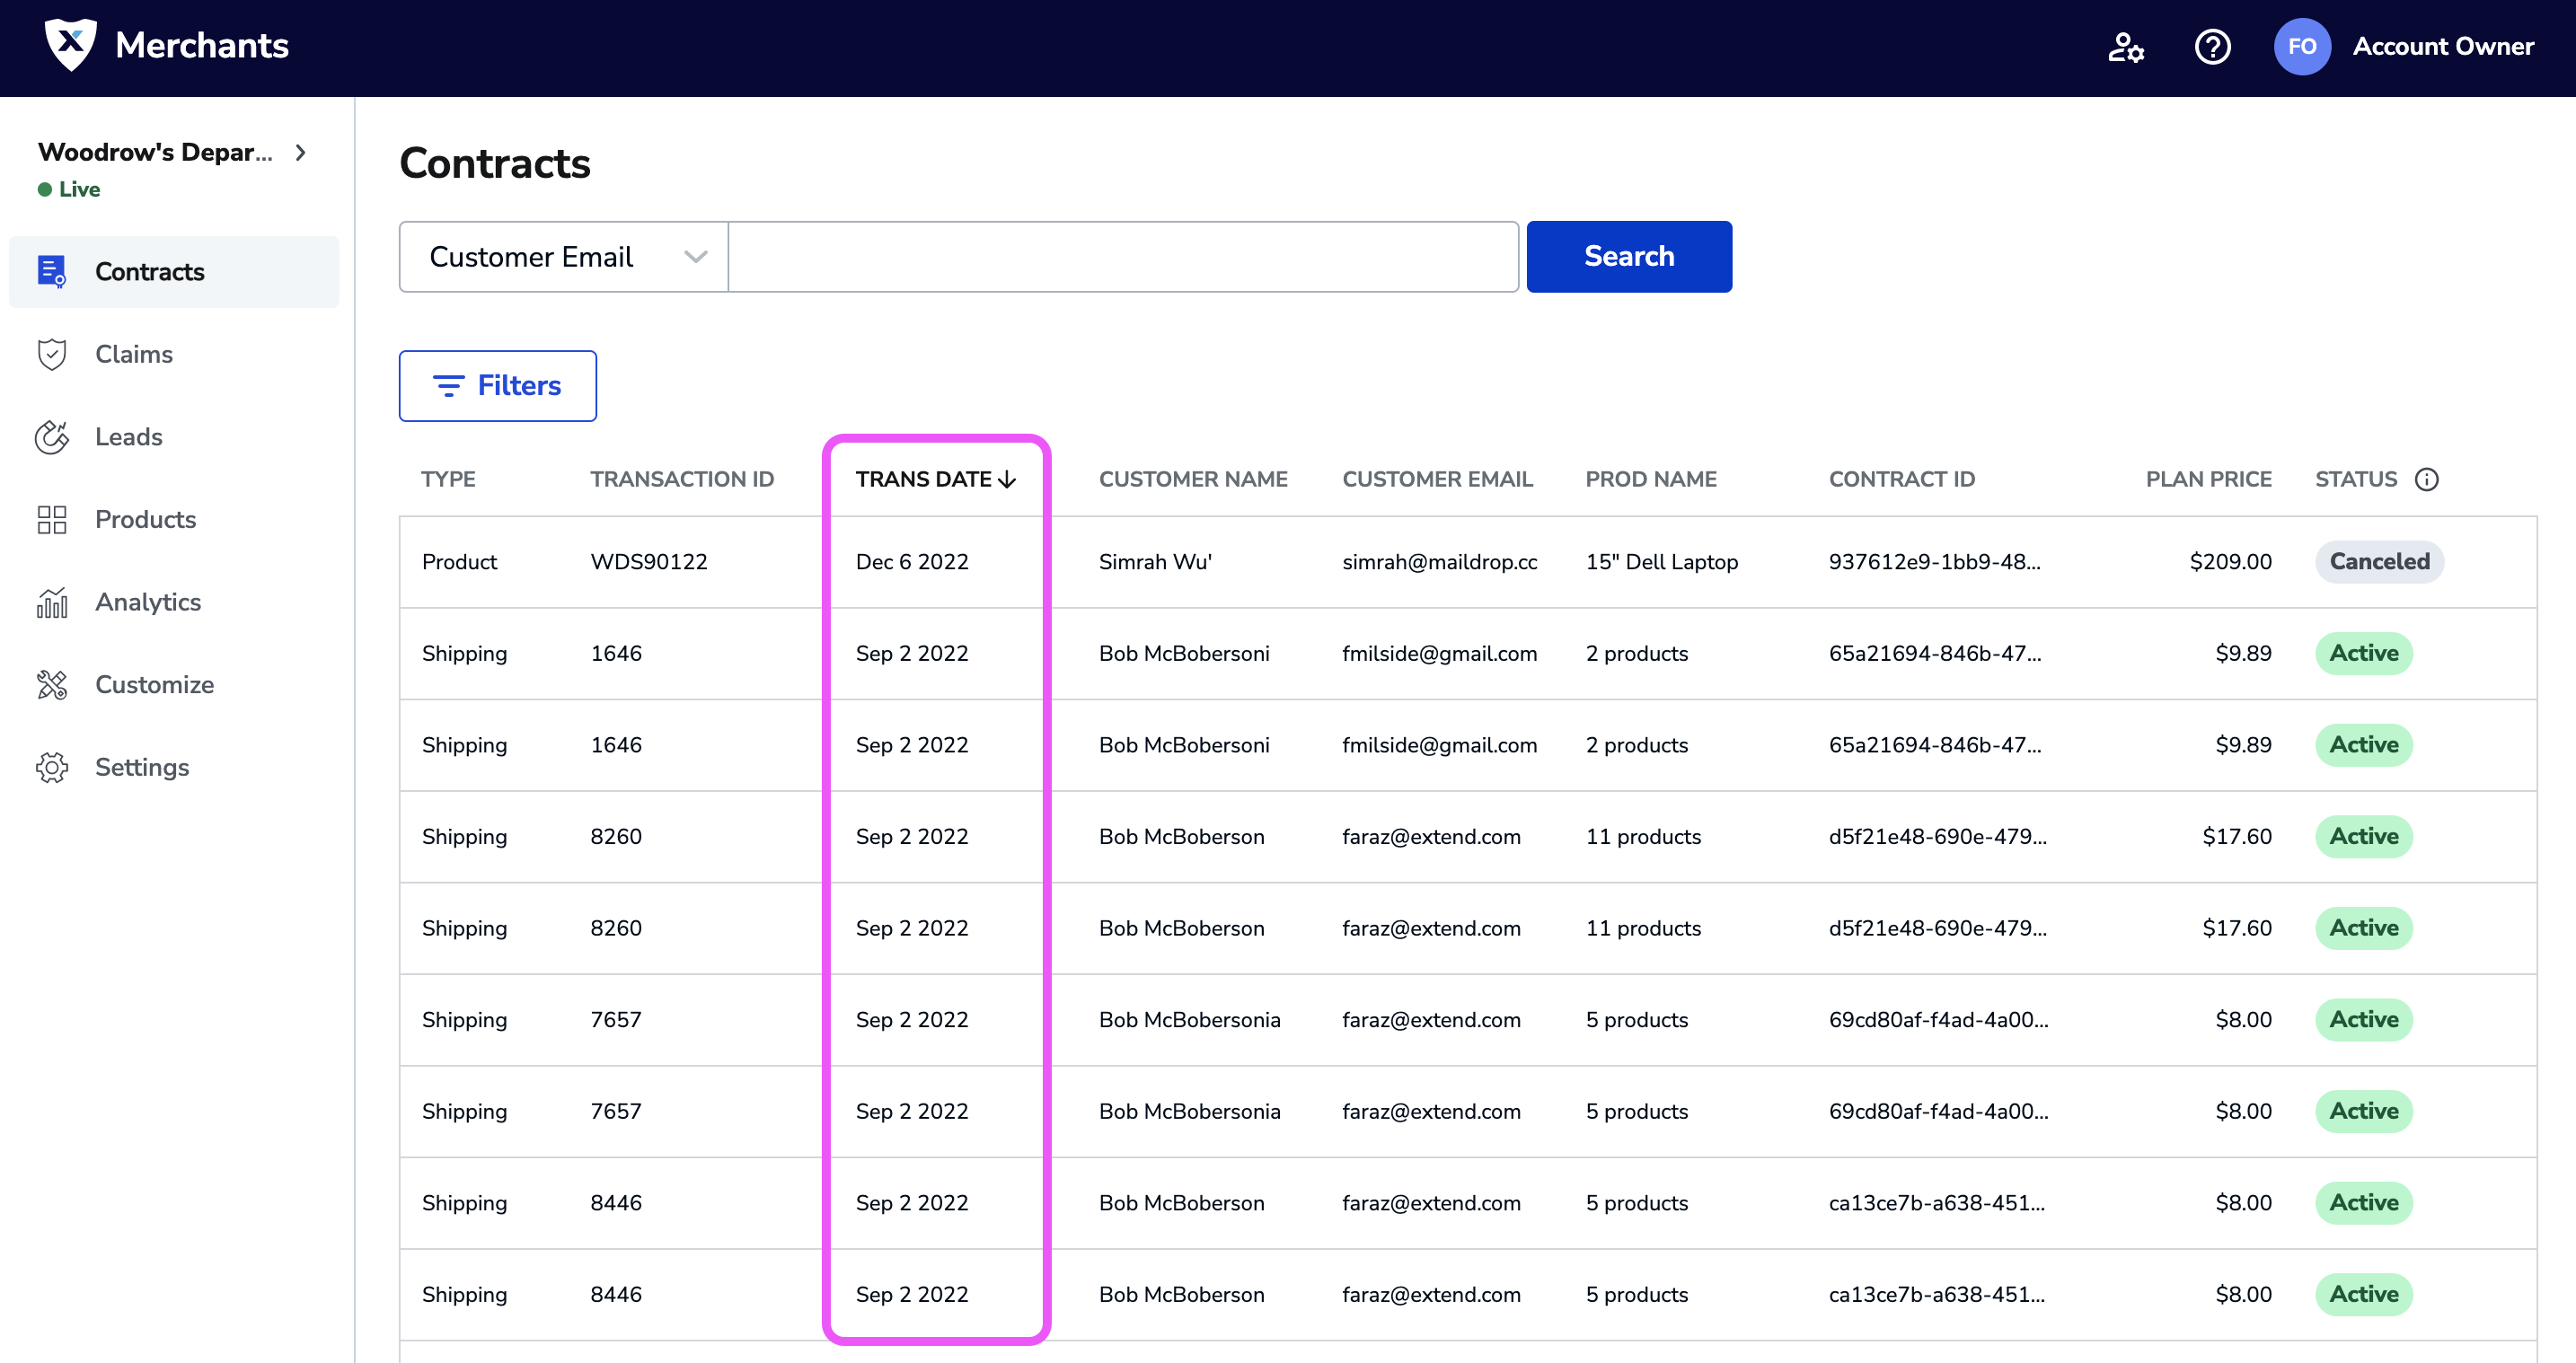Expand the Woodrow's Department store chevron

[x=300, y=152]
